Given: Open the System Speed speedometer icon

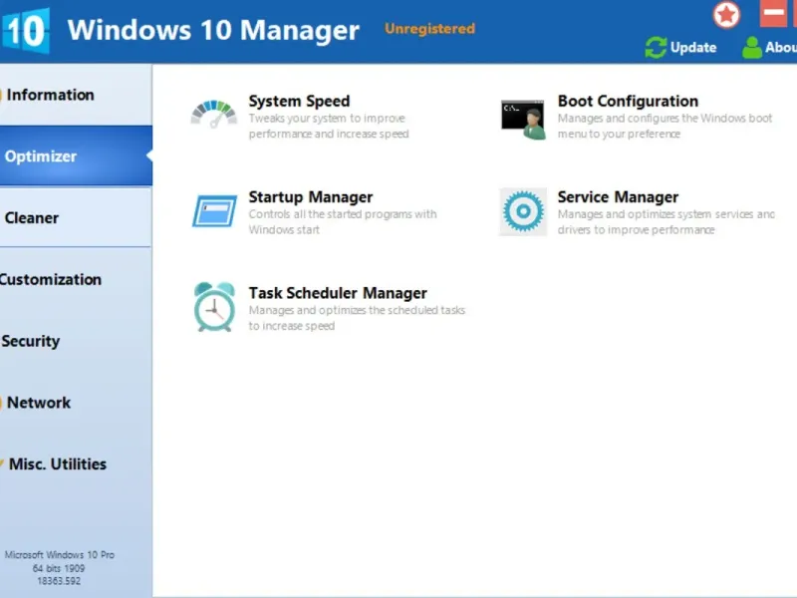Looking at the screenshot, I should (x=214, y=114).
